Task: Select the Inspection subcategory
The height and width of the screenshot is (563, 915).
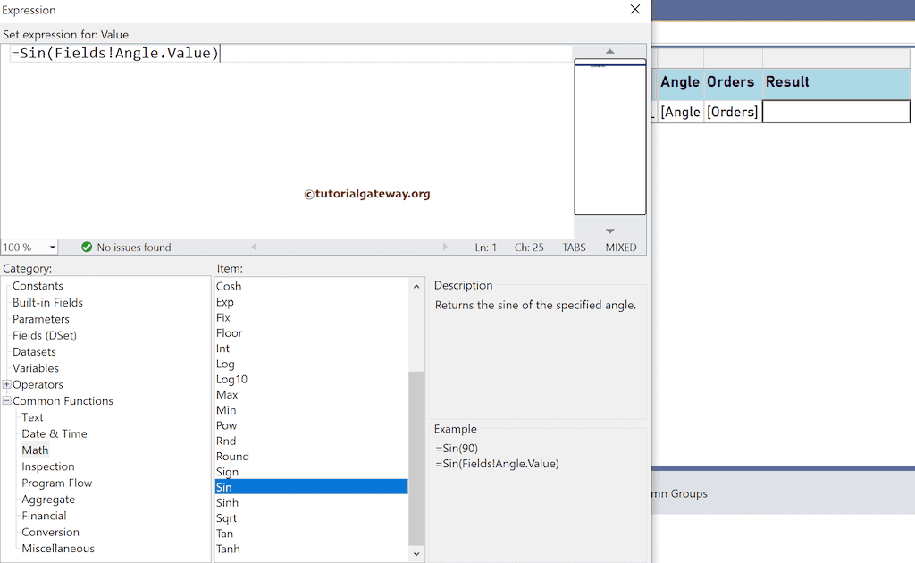Action: point(48,466)
